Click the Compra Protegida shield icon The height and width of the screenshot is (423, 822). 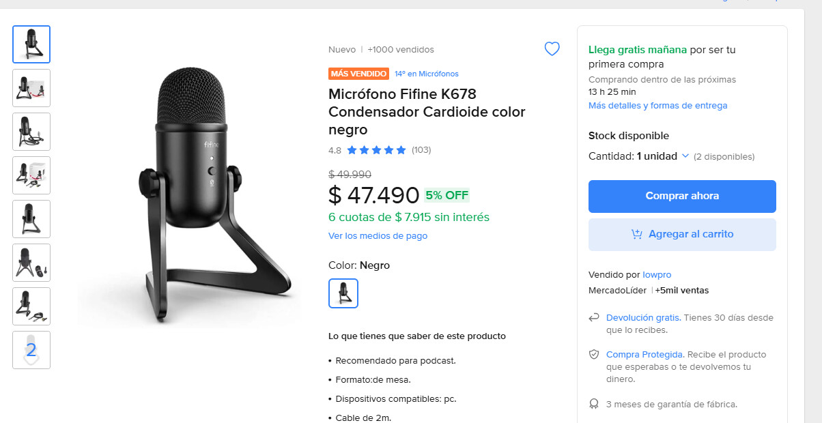[594, 355]
